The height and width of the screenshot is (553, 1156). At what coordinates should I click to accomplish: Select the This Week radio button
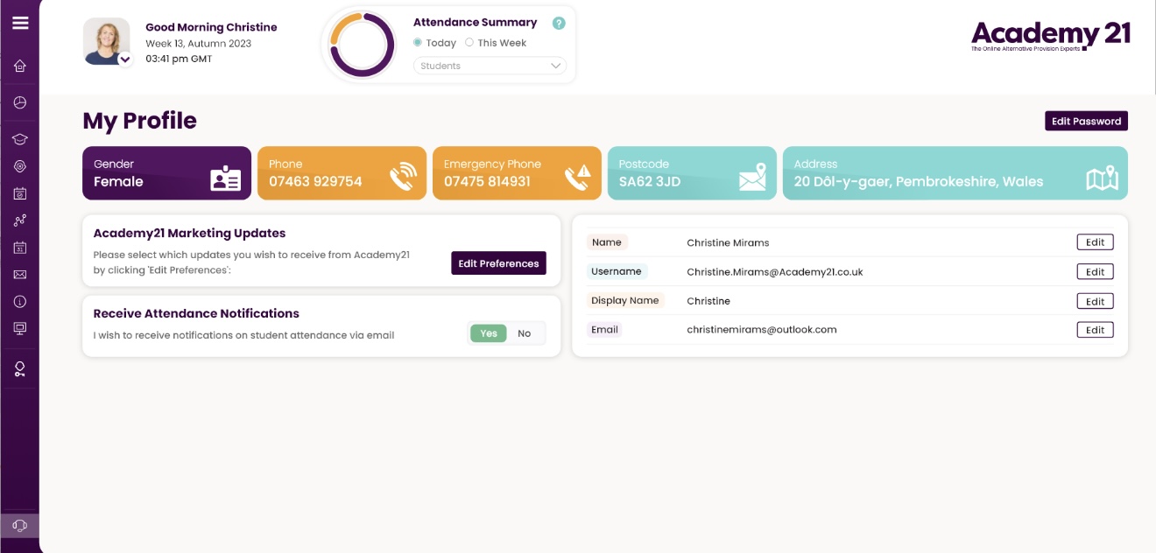point(469,43)
